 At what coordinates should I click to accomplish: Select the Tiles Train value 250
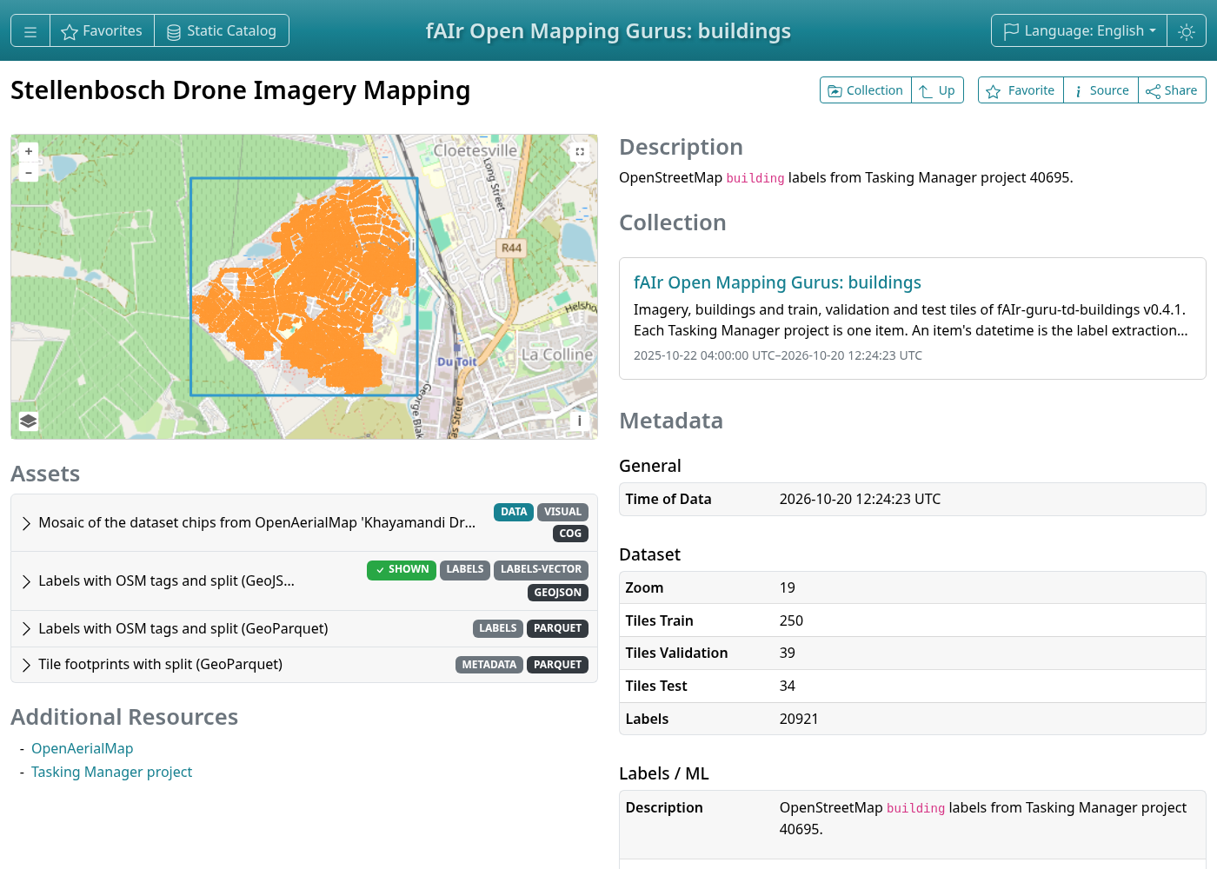pyautogui.click(x=791, y=621)
